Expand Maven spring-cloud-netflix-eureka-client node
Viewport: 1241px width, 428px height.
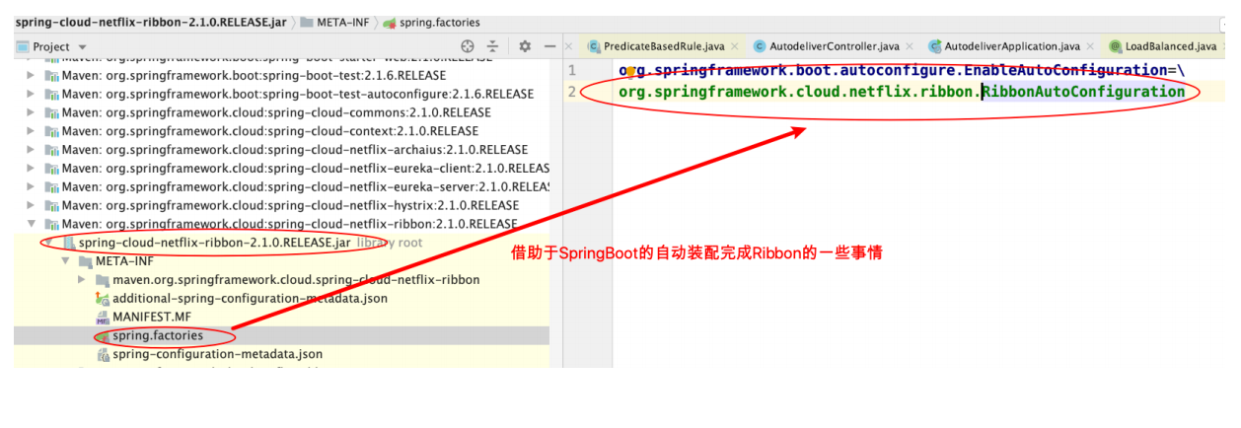click(x=31, y=169)
